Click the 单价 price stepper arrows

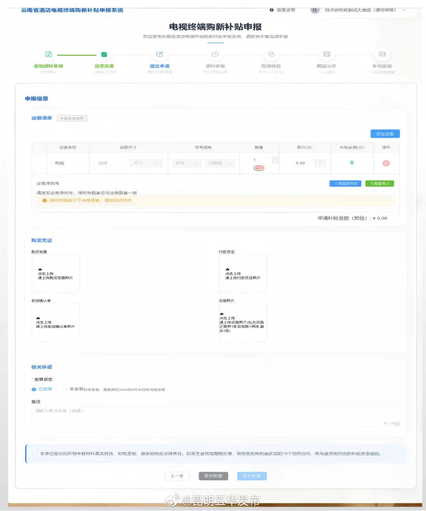[x=321, y=163]
